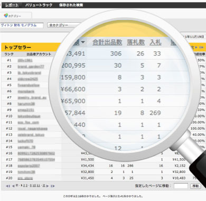Select the 40.00% rate in row #13
Viewport: 206px width, 201px height.
point(199,135)
